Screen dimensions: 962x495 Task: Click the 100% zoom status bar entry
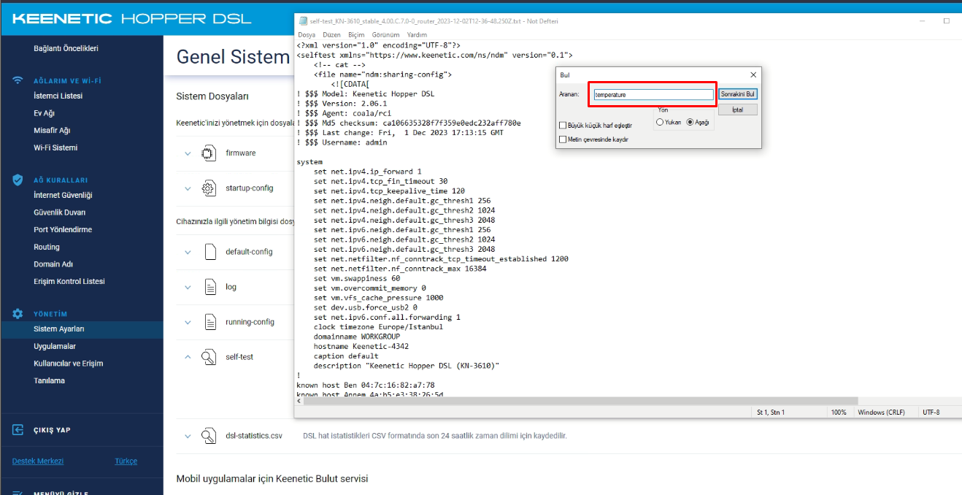tap(839, 412)
